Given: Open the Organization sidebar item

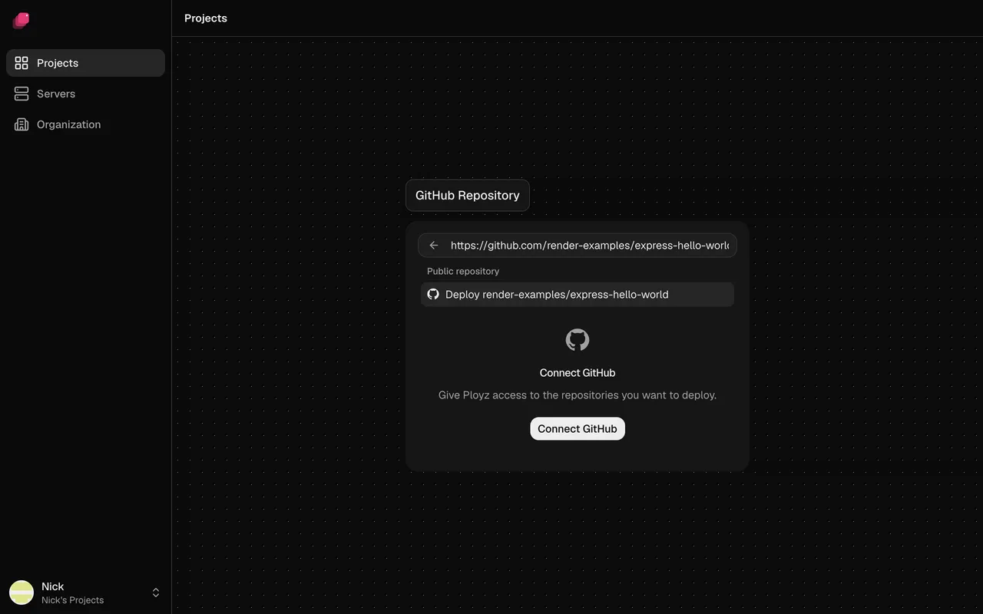Looking at the screenshot, I should pos(85,124).
